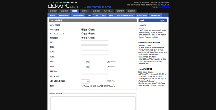Screen dimensions: 216x110
Task: Open the 基本設定 main tab
Action: pyautogui.click(x=53, y=11)
